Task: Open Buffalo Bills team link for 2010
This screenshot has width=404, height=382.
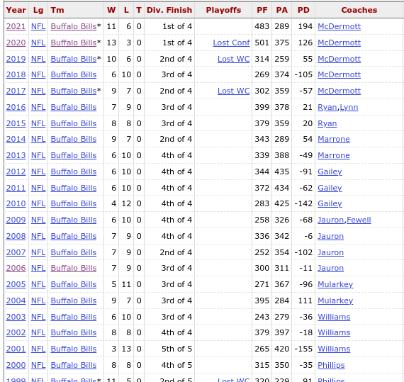Action: coord(74,203)
